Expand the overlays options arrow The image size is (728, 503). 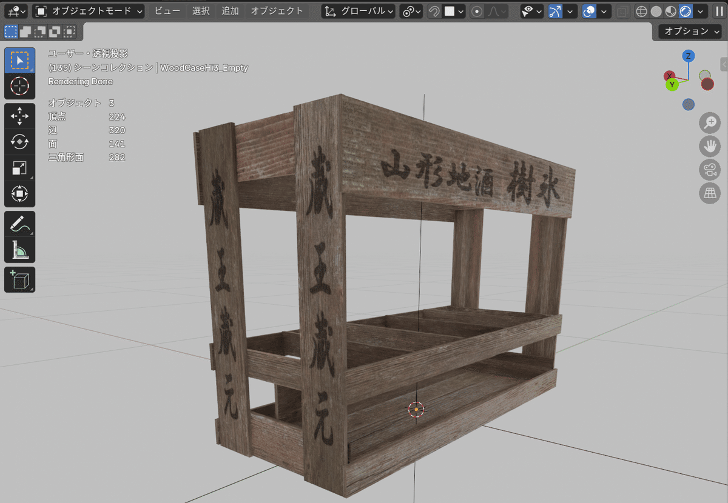click(604, 11)
